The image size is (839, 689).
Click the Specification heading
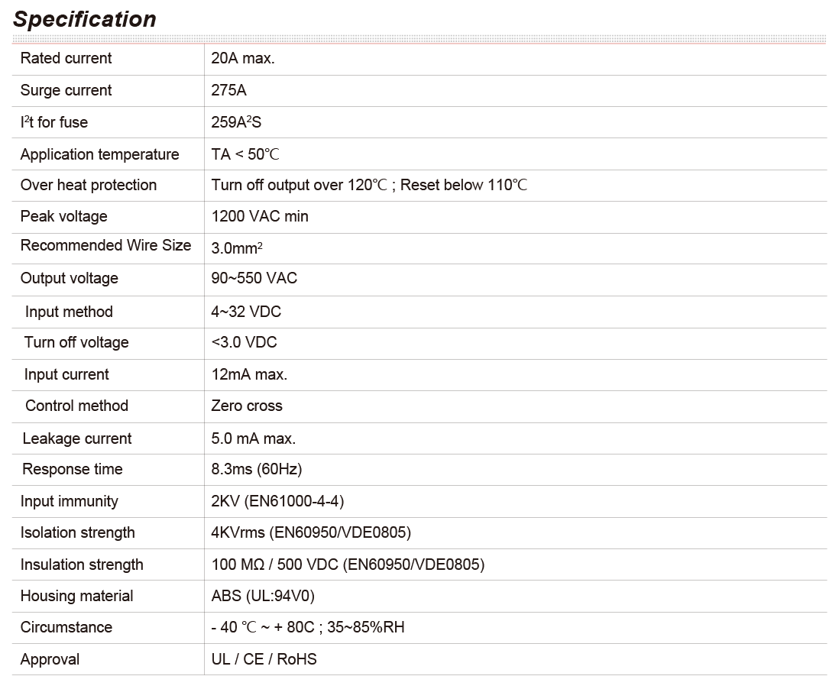(x=85, y=19)
